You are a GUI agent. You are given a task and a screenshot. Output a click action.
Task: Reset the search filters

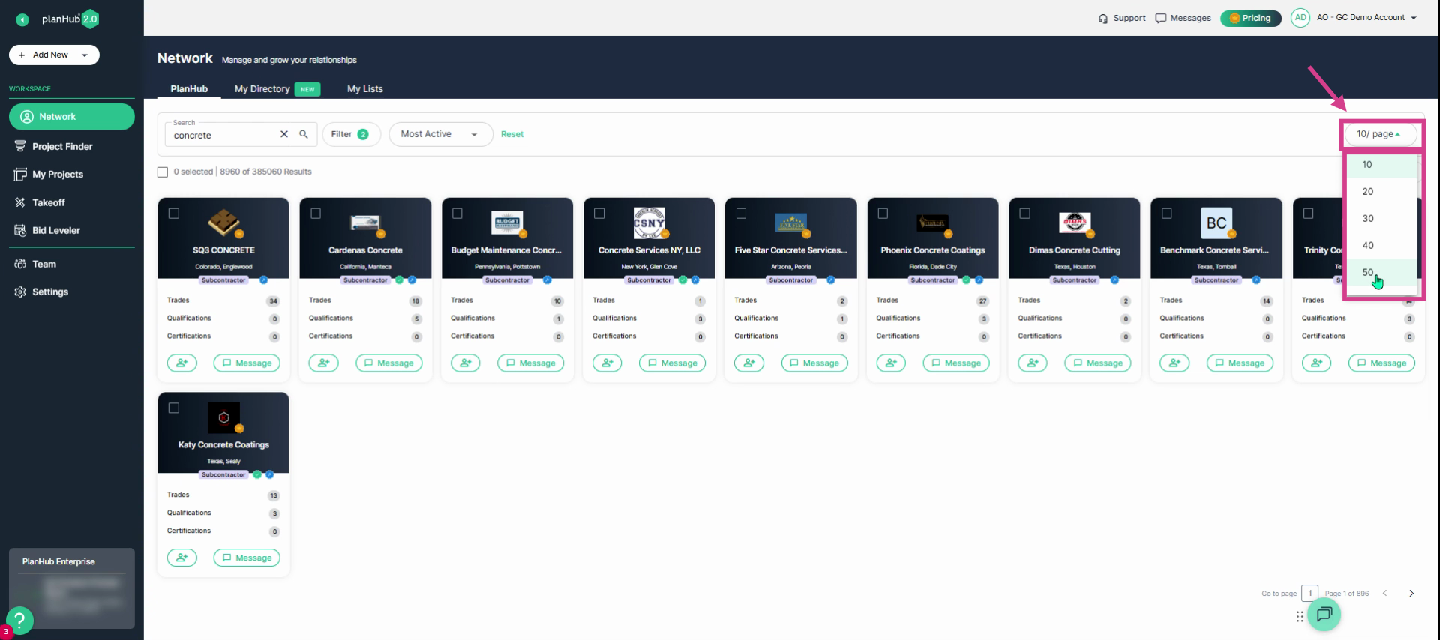coord(512,134)
